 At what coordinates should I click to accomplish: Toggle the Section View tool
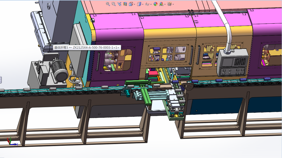click(x=125, y=4)
